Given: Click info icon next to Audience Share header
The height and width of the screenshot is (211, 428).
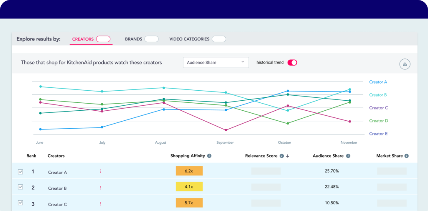Looking at the screenshot, I should coord(348,156).
